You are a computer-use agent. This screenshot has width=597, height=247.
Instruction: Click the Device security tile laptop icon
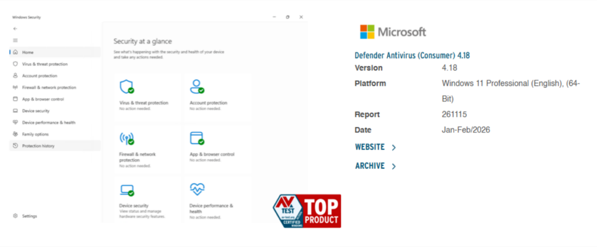[127, 190]
